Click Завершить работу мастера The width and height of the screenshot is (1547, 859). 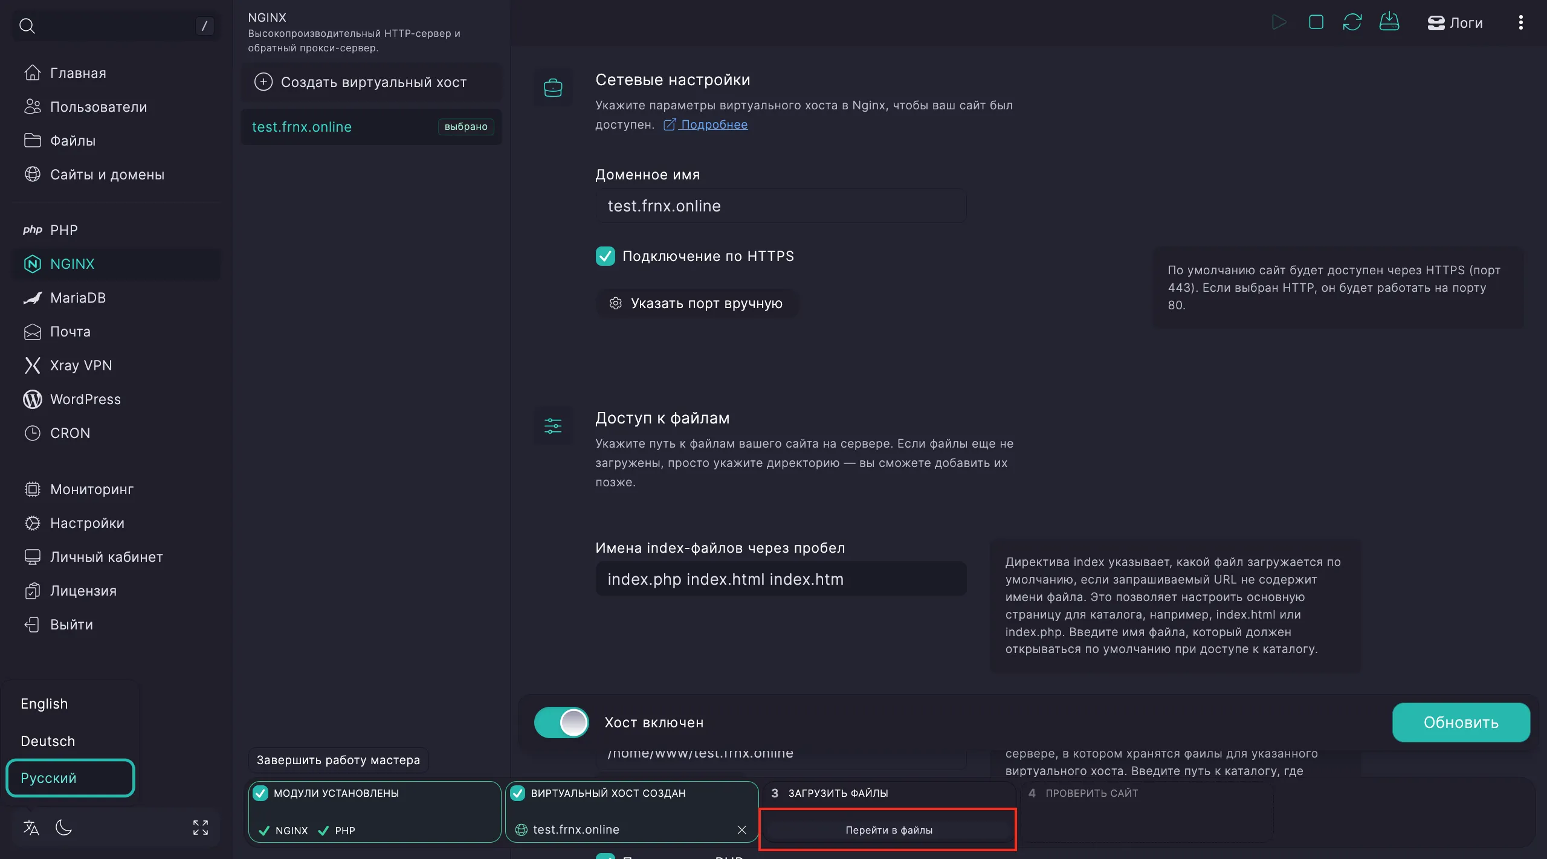[x=338, y=760]
